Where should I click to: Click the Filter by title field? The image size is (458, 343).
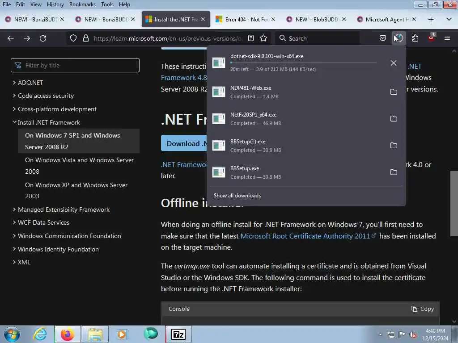point(75,65)
